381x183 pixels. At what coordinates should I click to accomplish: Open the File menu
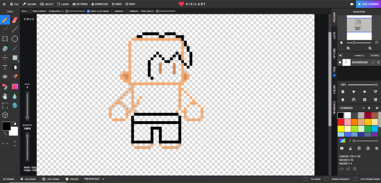[x=14, y=4]
